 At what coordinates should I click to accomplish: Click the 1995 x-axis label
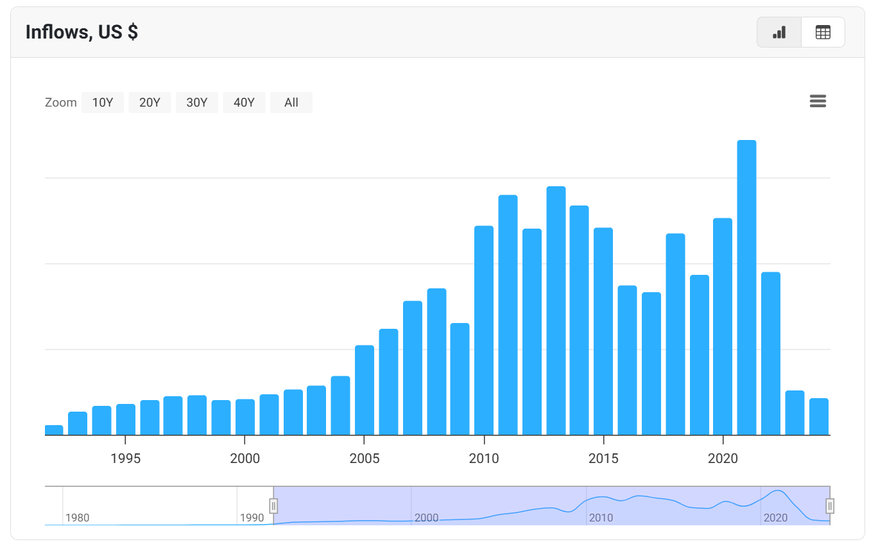(126, 458)
